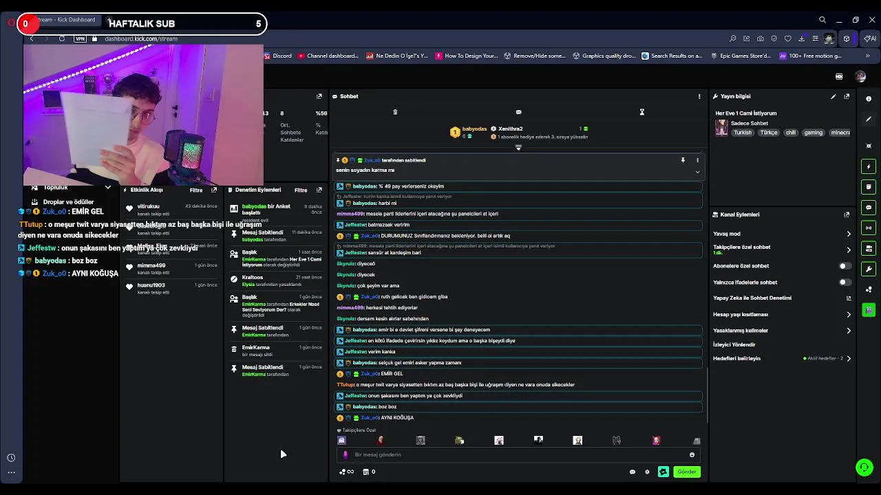The image size is (881, 495).
Task: Open Yapay Zeka ile Sohbet Denetimi link
Action: [781, 298]
